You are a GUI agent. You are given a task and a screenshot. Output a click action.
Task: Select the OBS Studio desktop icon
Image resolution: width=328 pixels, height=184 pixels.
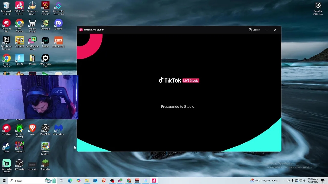click(19, 165)
